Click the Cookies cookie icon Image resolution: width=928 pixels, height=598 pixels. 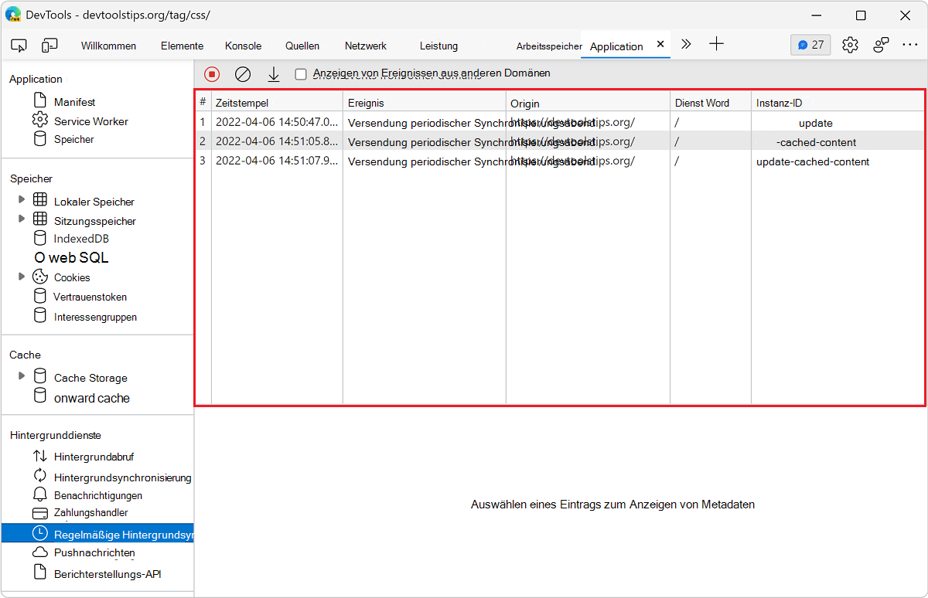(40, 276)
